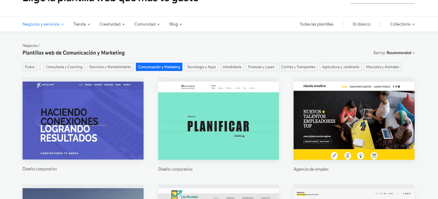Expand the Creatividad menu
438x199 pixels.
click(112, 24)
